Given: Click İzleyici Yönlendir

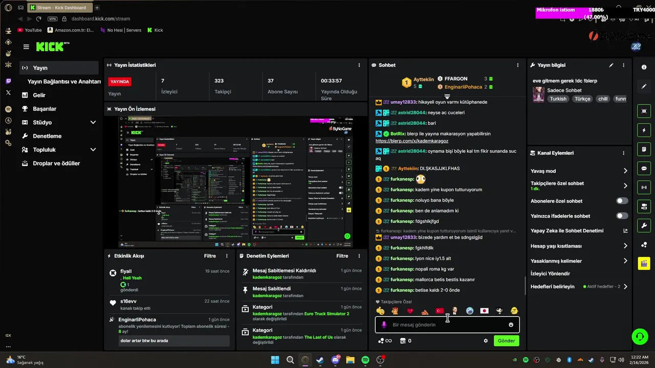Looking at the screenshot, I should pos(550,274).
